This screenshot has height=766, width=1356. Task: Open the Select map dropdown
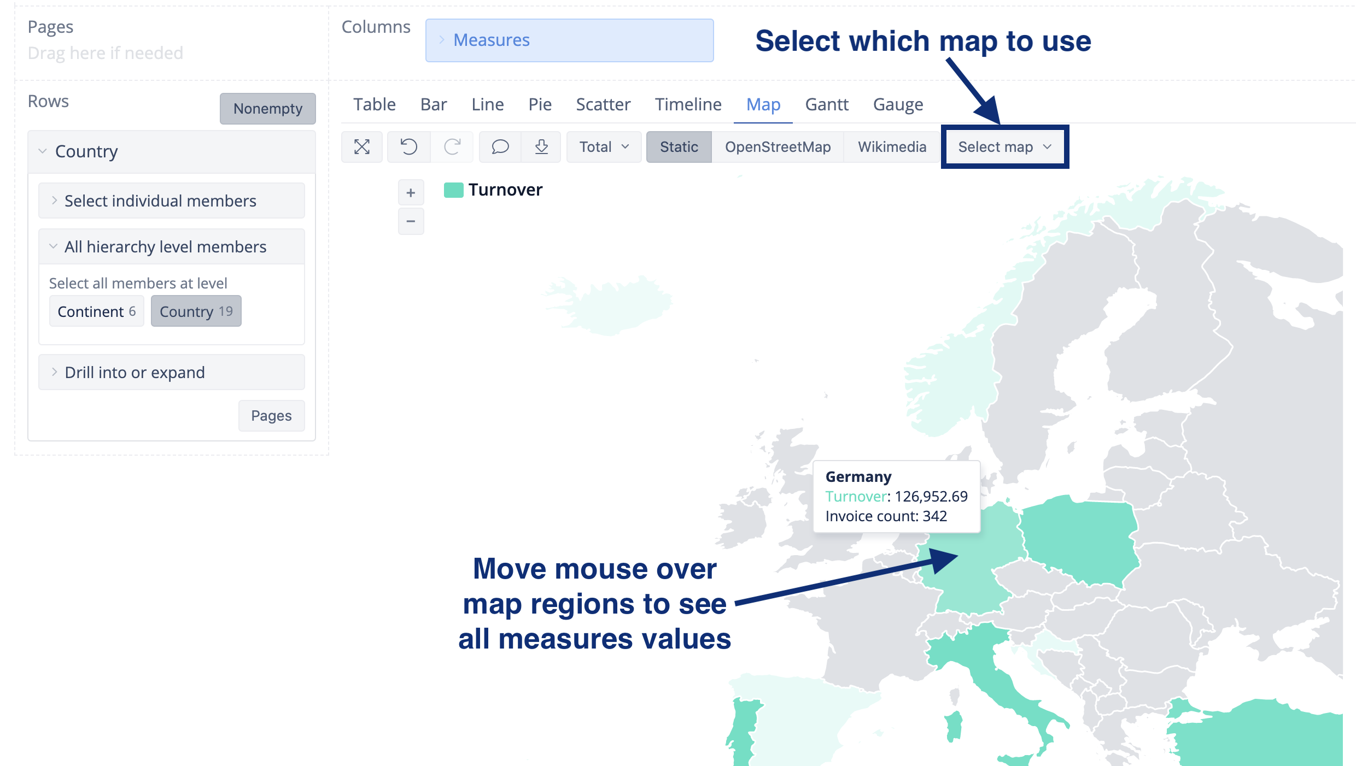(1004, 146)
